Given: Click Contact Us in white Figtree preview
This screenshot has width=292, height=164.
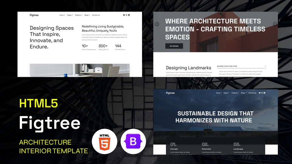Looking at the screenshot, I should pyautogui.click(x=96, y=15).
